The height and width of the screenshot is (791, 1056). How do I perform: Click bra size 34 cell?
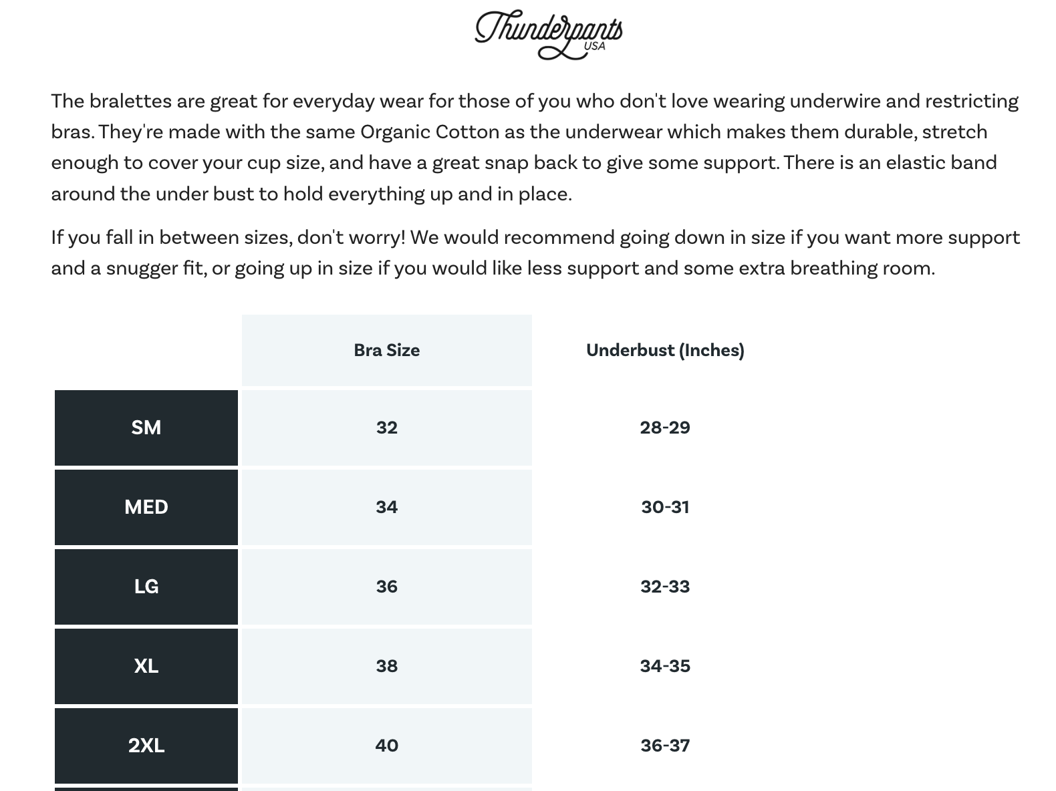point(387,507)
